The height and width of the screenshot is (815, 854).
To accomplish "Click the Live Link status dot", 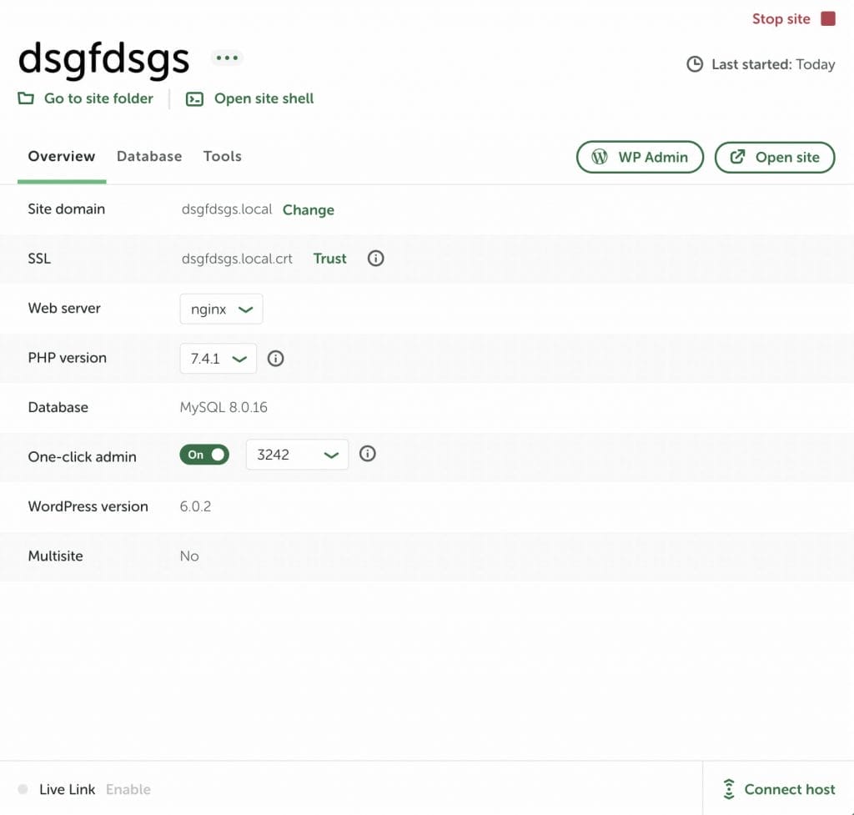I will click(x=23, y=789).
